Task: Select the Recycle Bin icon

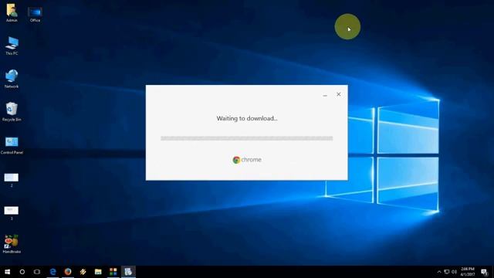Action: (12, 111)
